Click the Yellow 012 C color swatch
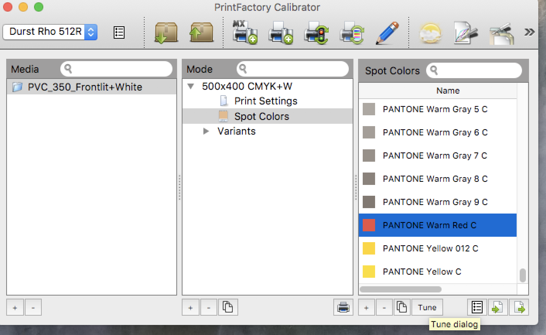This screenshot has height=335, width=546. 369,248
